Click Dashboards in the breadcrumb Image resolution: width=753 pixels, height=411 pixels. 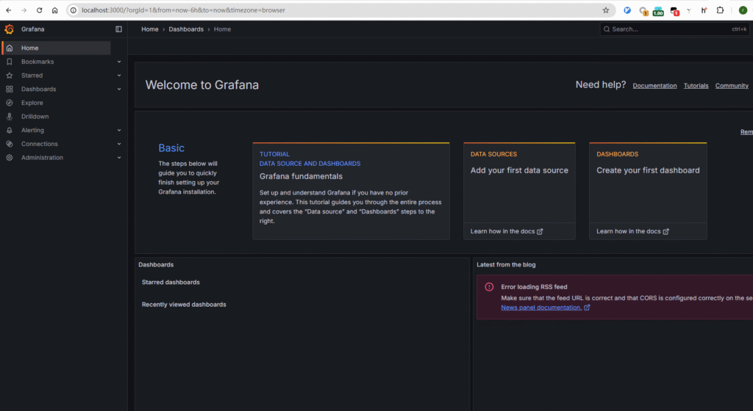186,29
